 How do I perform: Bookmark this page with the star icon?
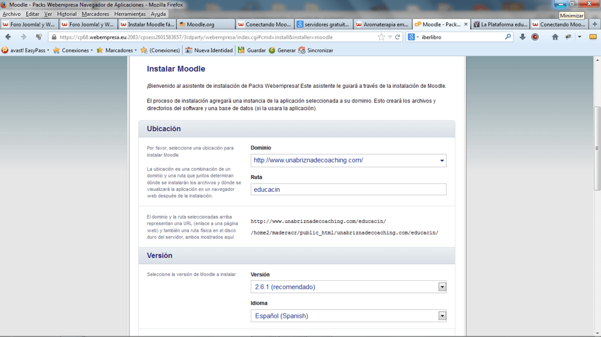(x=381, y=37)
